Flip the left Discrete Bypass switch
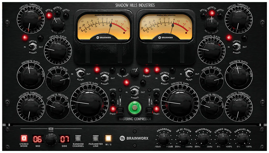Viewport: 269px width, 153px height. pyautogui.click(x=104, y=78)
